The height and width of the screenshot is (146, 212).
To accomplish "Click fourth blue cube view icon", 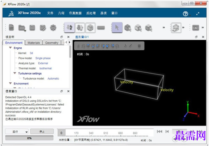I will pos(103,46).
